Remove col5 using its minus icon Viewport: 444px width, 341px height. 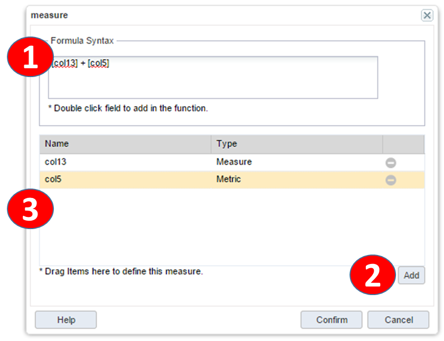(x=391, y=180)
